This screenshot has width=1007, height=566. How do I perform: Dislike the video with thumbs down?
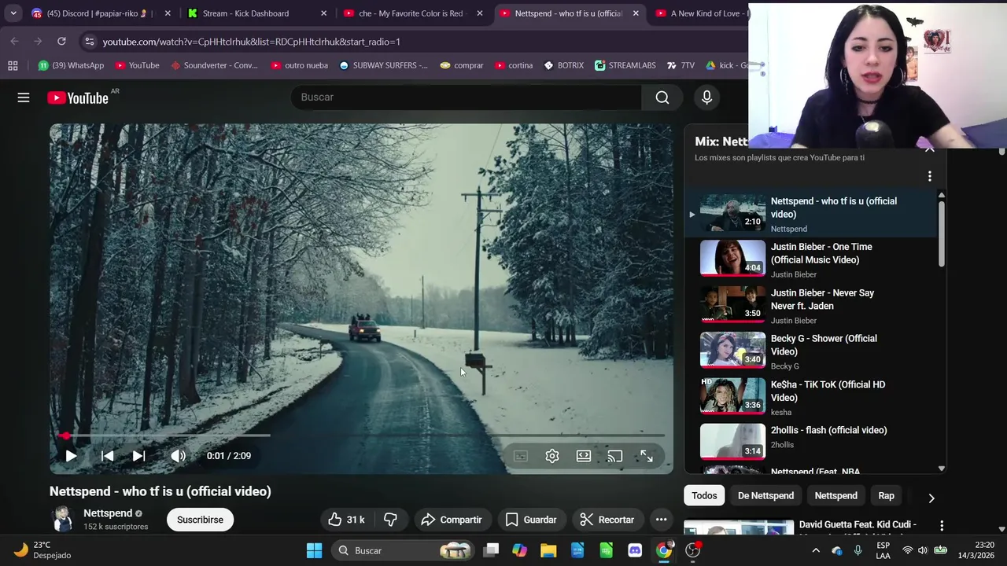tap(390, 520)
